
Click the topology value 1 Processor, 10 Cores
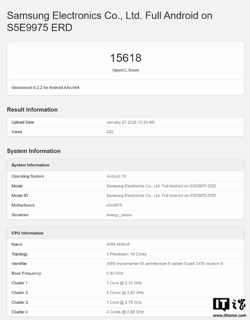(126, 254)
